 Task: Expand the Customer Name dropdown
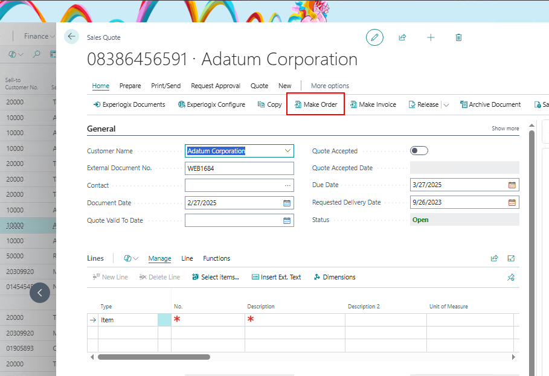[287, 151]
